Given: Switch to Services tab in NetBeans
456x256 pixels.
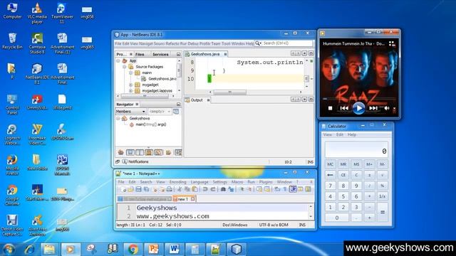Looking at the screenshot, I should pyautogui.click(x=160, y=54).
